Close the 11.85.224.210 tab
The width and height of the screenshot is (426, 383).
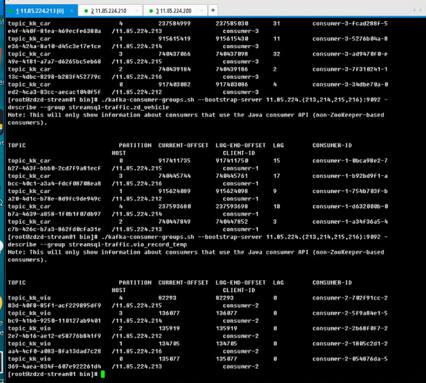[x=136, y=10]
